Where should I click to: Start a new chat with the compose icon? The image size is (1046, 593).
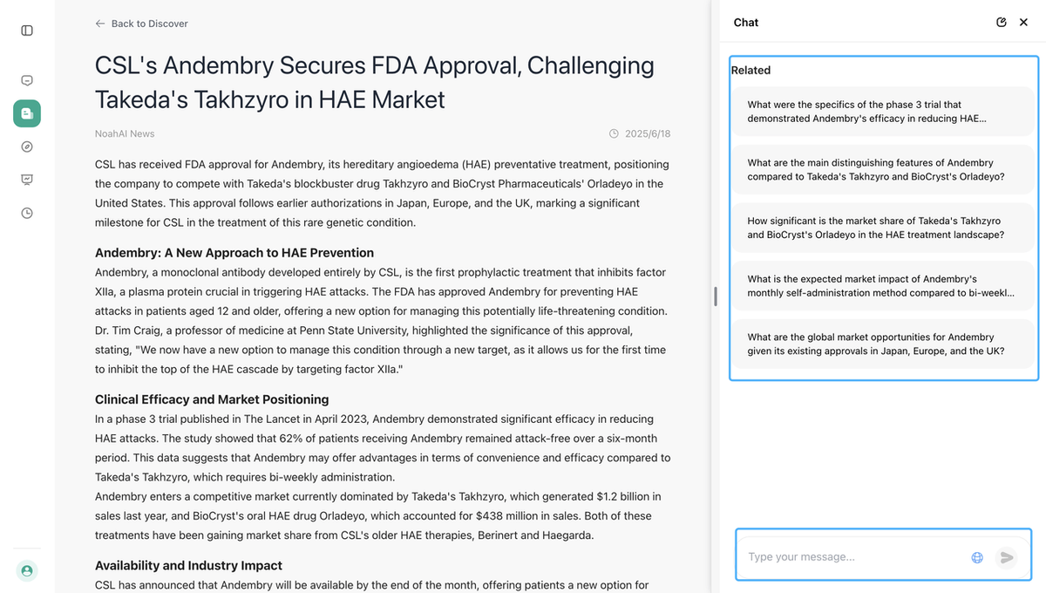[1001, 22]
